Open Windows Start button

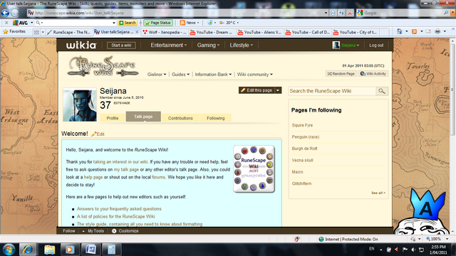9,250
